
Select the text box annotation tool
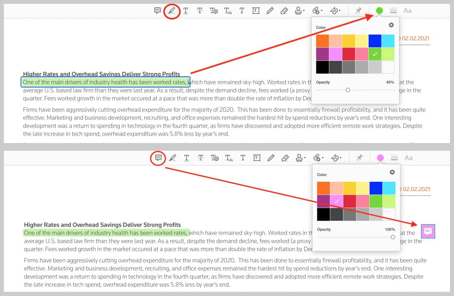256,10
